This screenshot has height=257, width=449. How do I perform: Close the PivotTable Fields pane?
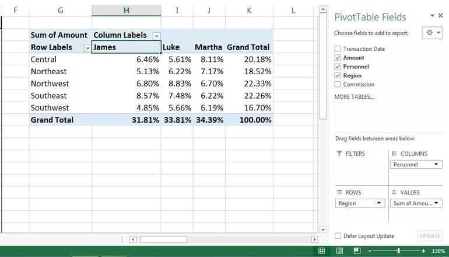(x=440, y=16)
